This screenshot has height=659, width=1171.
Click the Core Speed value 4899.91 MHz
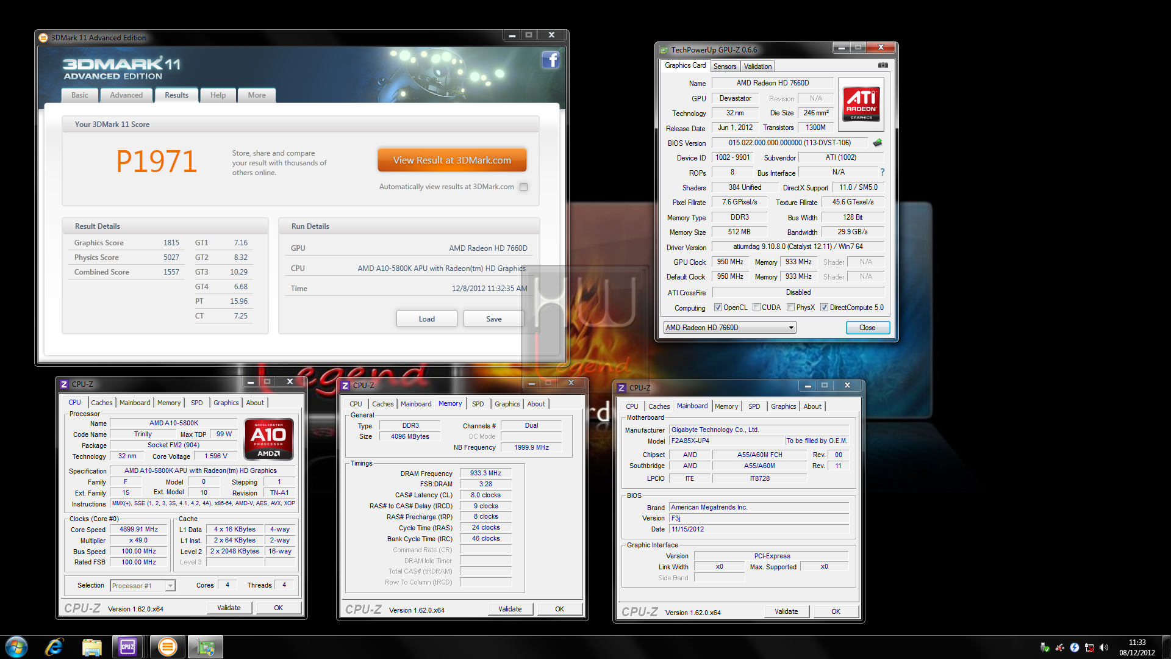138,530
